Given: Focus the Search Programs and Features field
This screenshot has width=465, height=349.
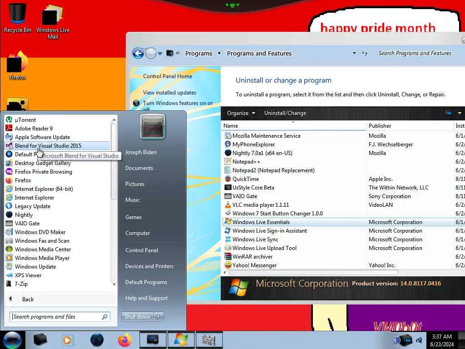Looking at the screenshot, I should [415, 53].
